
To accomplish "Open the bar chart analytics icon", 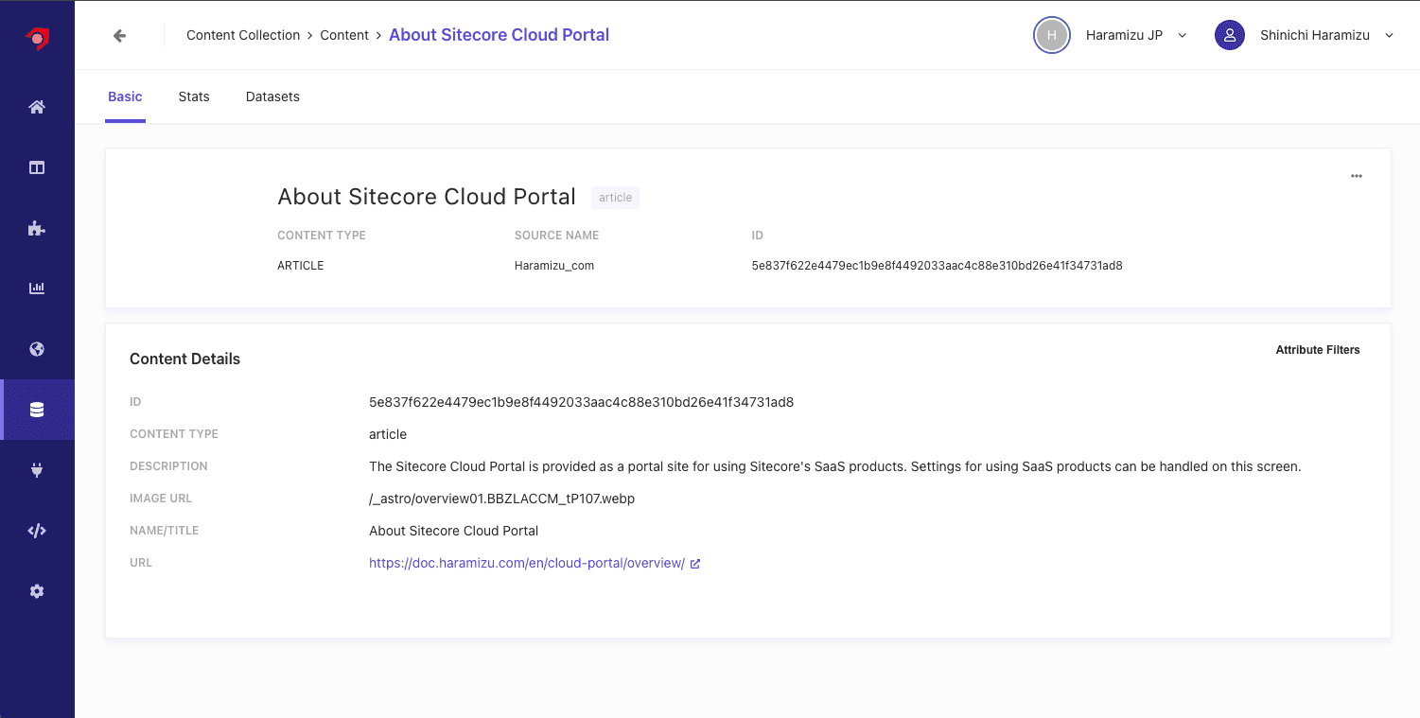I will coord(37,289).
